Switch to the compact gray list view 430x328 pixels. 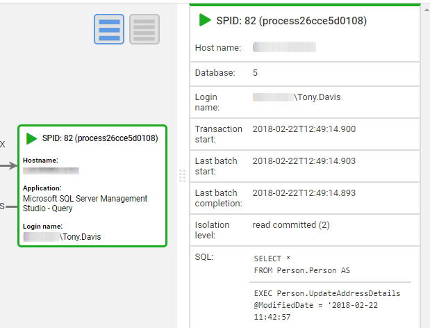pyautogui.click(x=144, y=29)
